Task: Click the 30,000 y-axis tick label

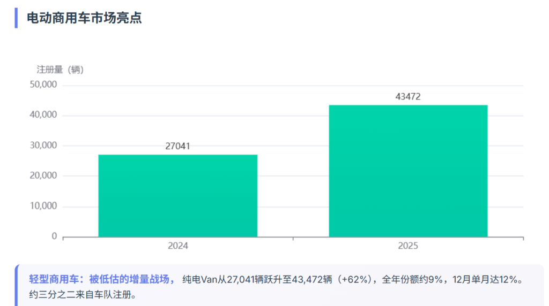Action: point(44,146)
